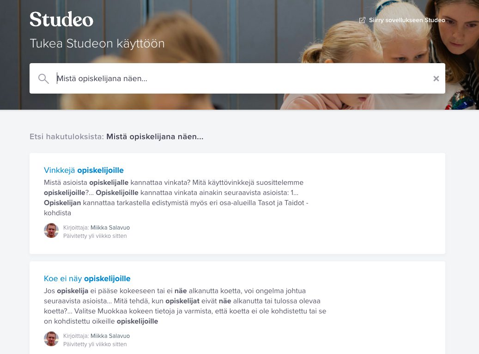Click Miikka Salavuo name under Vinkkejä opiskelijoille
Image resolution: width=479 pixels, height=354 pixels.
point(110,227)
